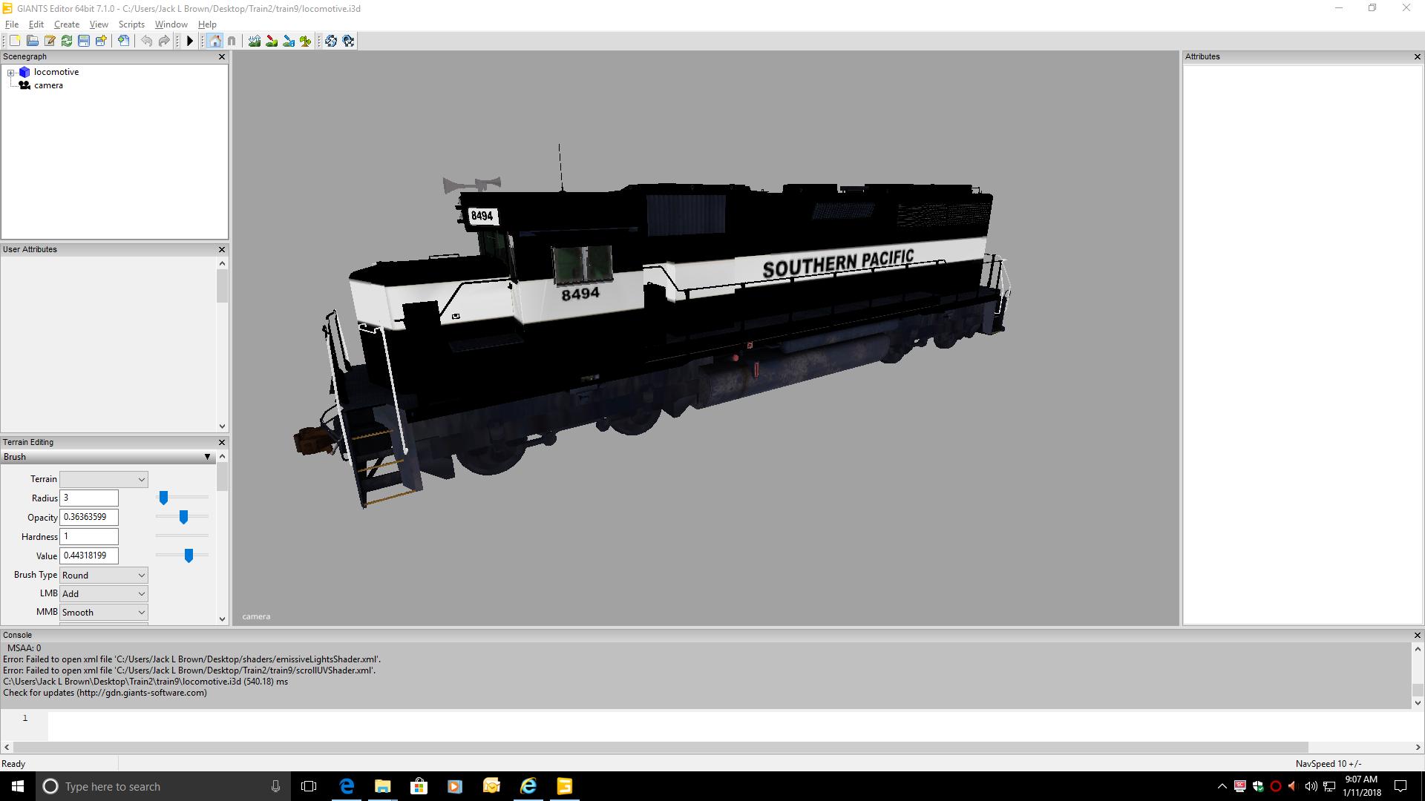
Task: Expand the locomotive tree node
Action: (x=11, y=73)
